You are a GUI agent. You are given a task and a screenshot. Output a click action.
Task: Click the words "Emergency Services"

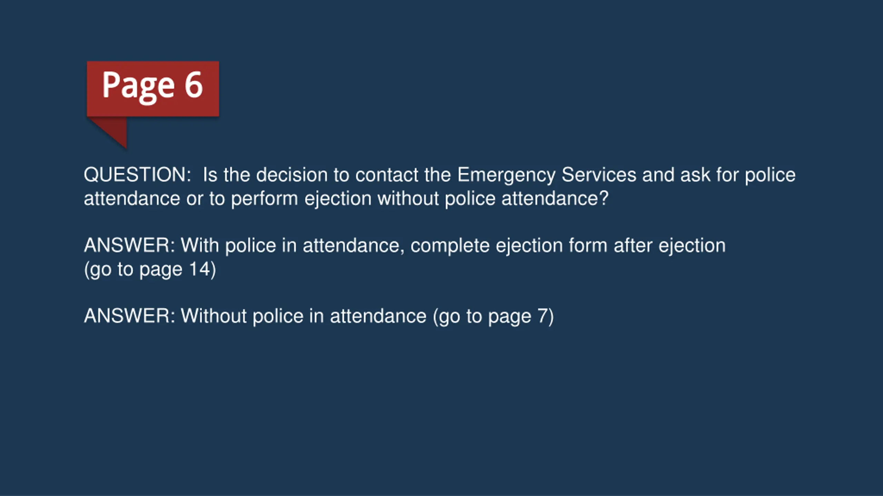tap(547, 175)
